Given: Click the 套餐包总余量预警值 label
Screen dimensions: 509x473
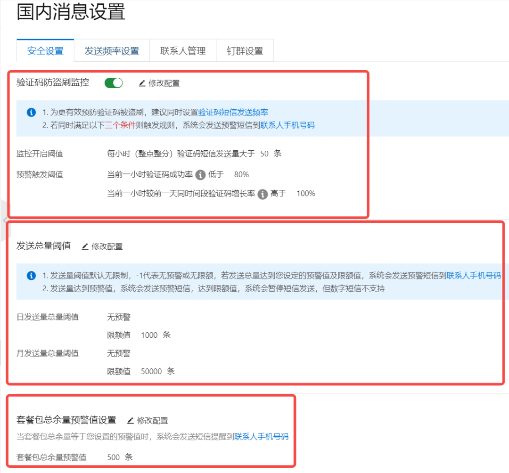Looking at the screenshot, I should click(52, 457).
